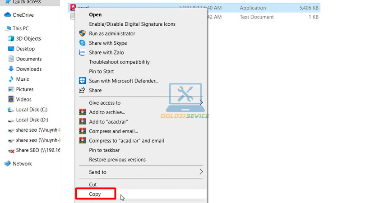Choose Copy from the context menu
Screen dimensions: 370x203
pos(95,194)
